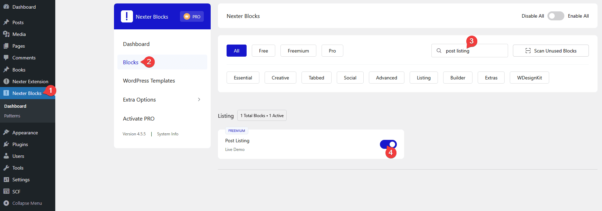The image size is (602, 211).
Task: Click the search magnifier icon
Action: pyautogui.click(x=439, y=51)
